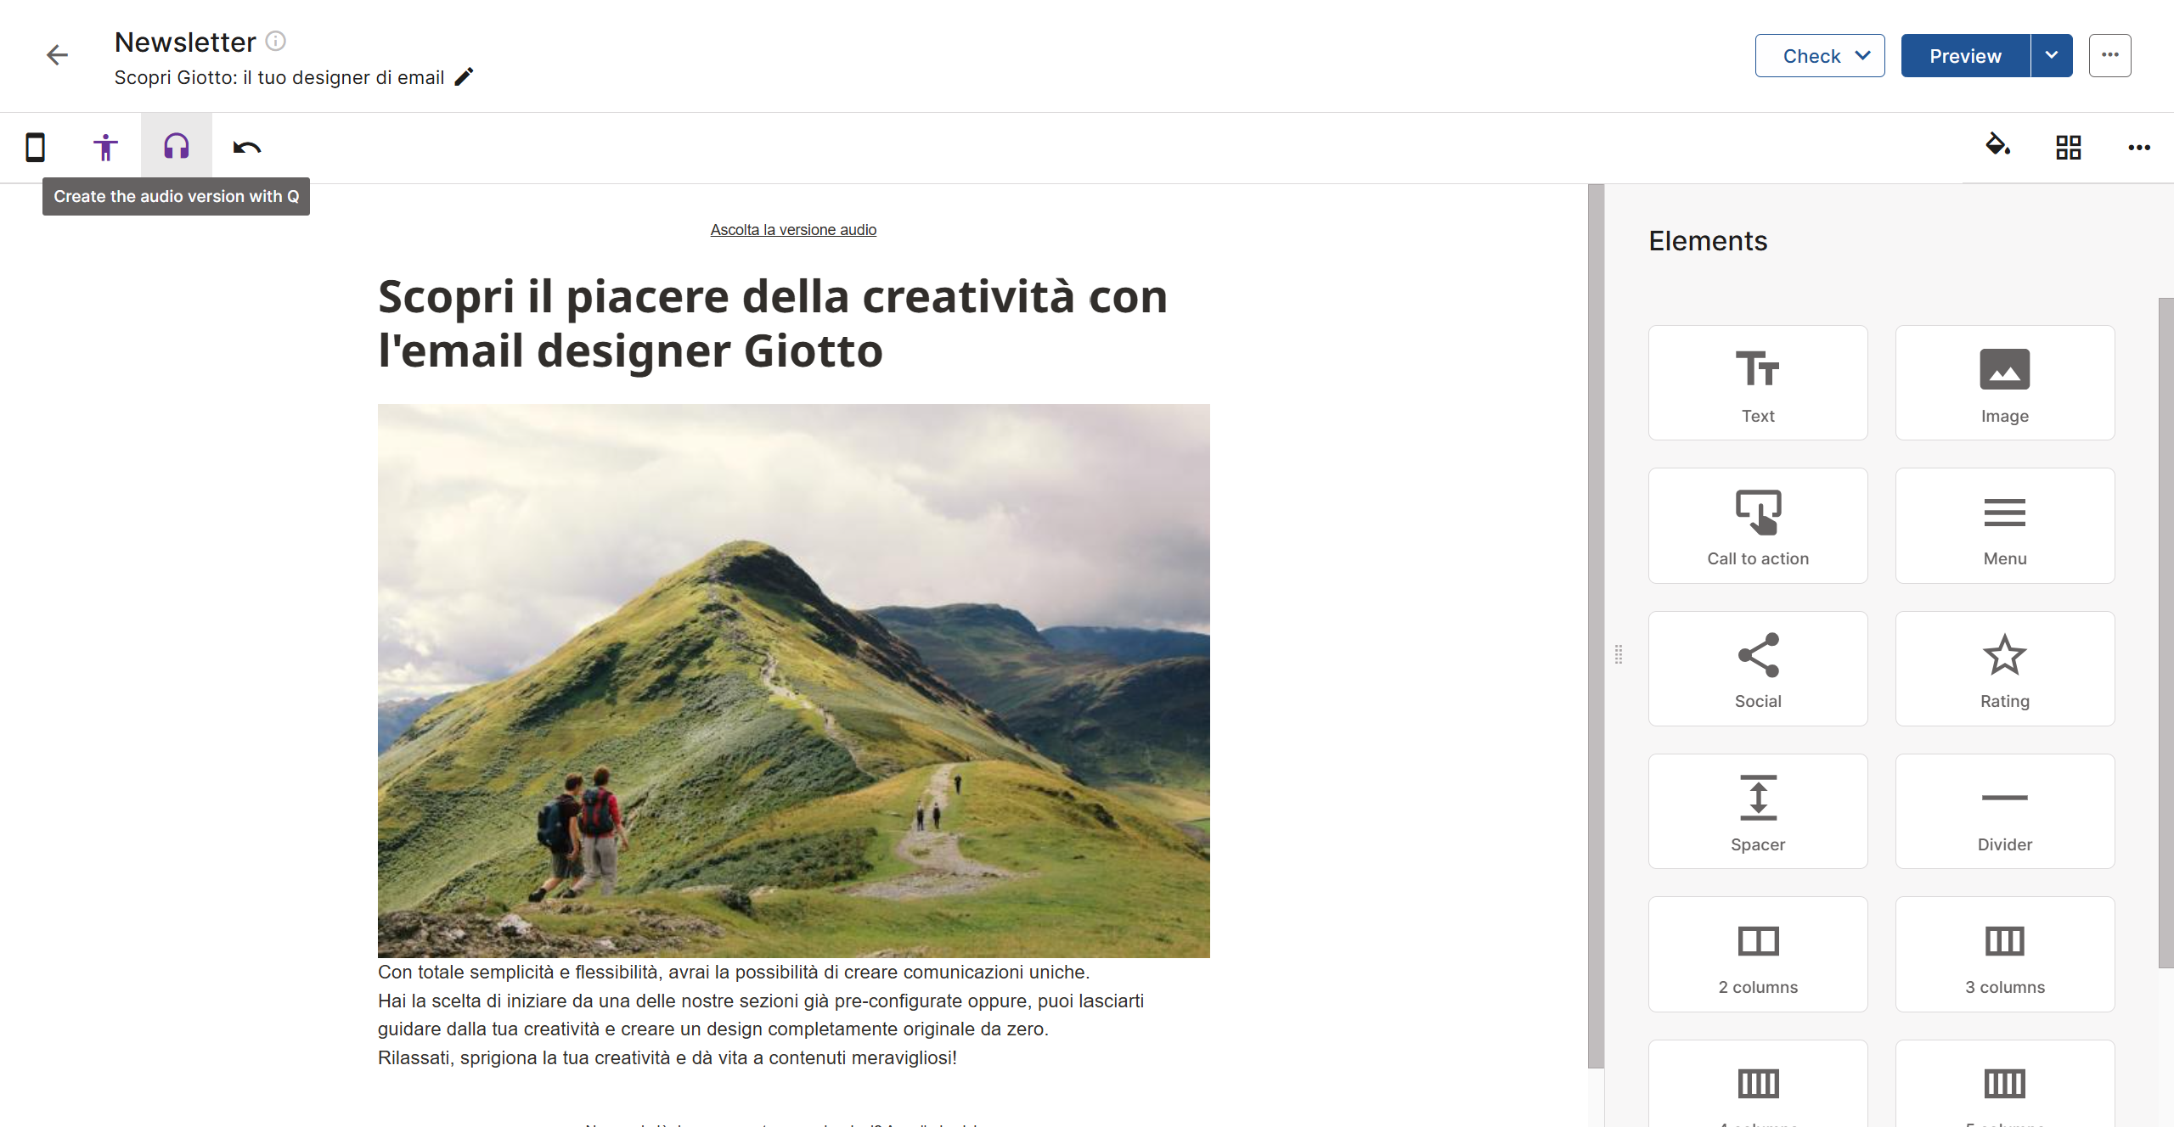
Task: Click the Preview button
Action: pos(1965,56)
